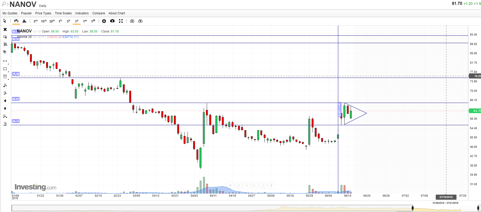
Task: Open chart settings with the gear icon
Action: tap(104, 21)
